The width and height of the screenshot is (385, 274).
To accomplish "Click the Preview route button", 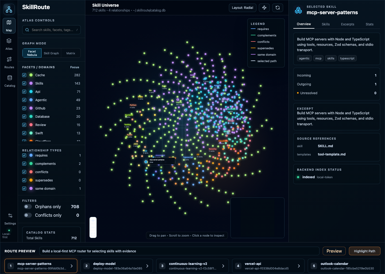I will [x=334, y=251].
